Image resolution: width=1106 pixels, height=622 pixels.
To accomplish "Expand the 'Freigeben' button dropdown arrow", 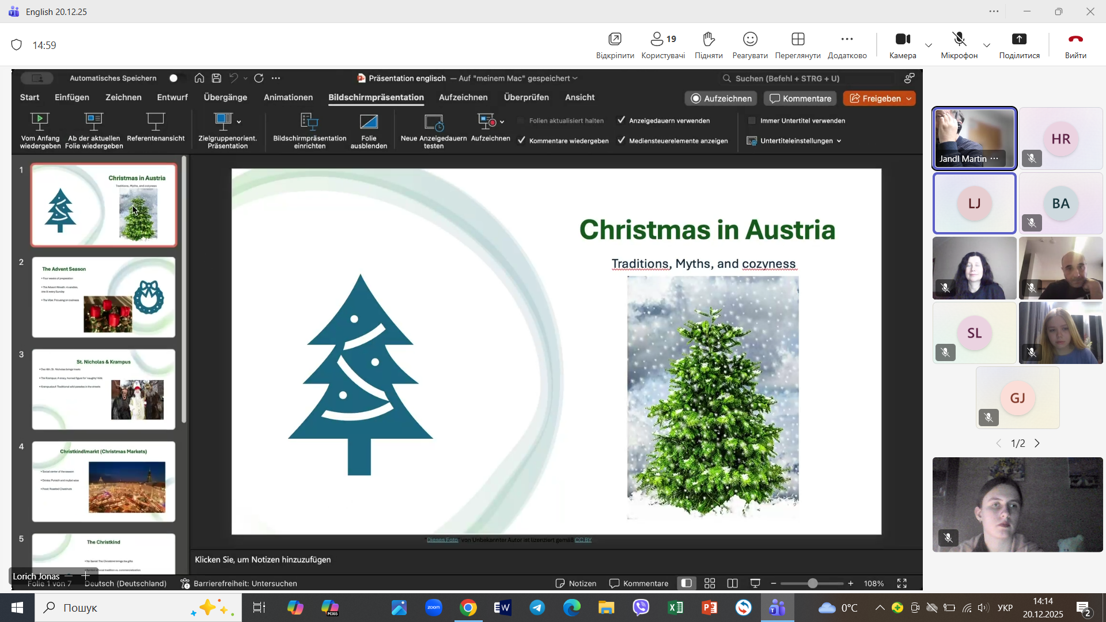I will click(909, 98).
